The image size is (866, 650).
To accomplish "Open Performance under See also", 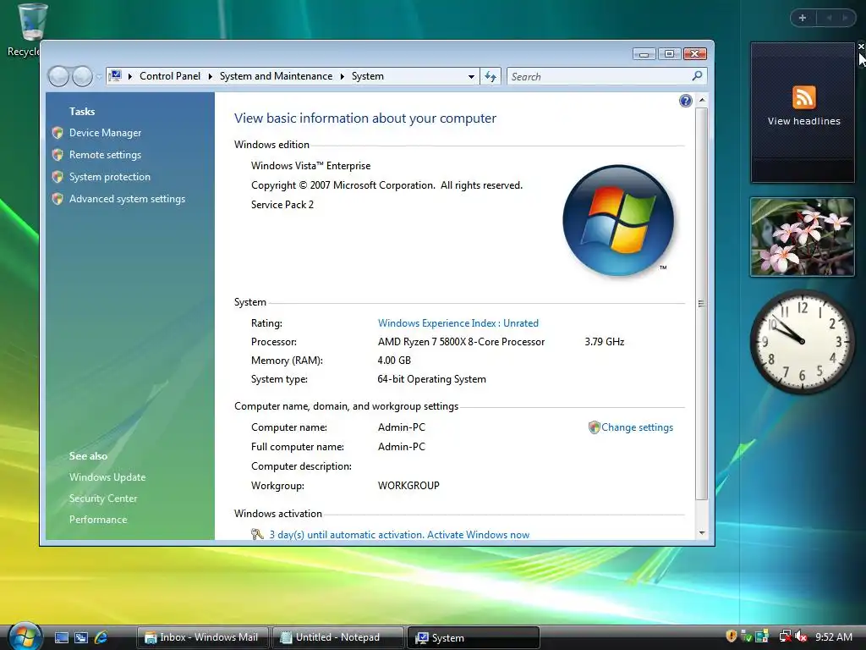I will tap(98, 520).
